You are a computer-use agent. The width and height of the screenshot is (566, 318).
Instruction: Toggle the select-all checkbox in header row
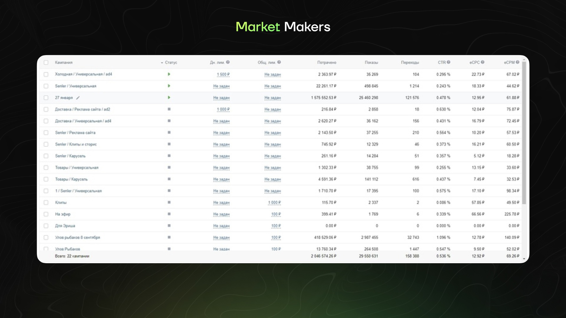click(46, 63)
